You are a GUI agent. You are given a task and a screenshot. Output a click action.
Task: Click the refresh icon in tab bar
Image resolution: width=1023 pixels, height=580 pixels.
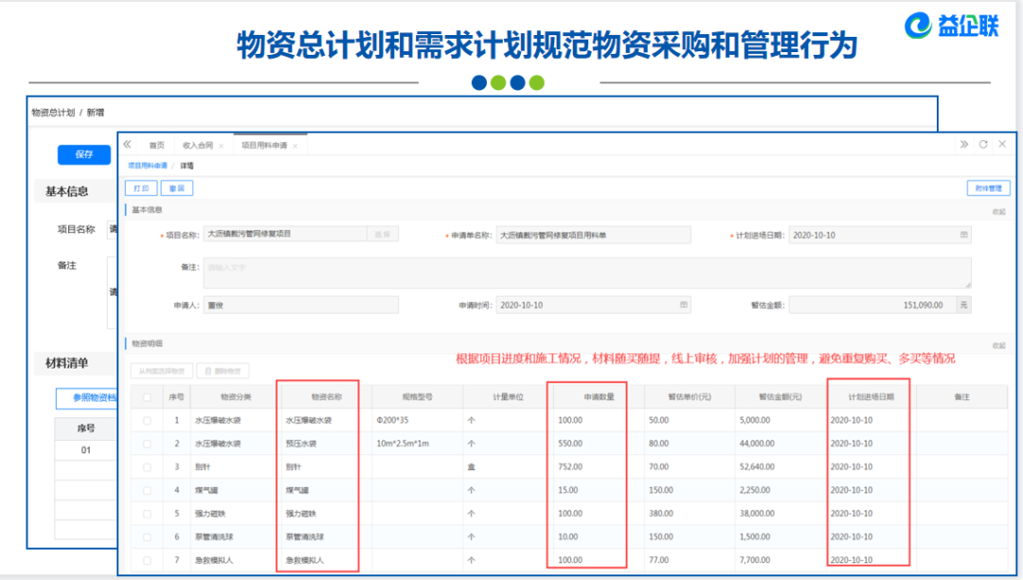tap(983, 144)
